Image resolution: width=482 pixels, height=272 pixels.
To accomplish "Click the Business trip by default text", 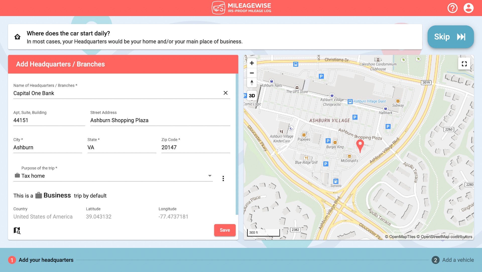I will coord(60,195).
